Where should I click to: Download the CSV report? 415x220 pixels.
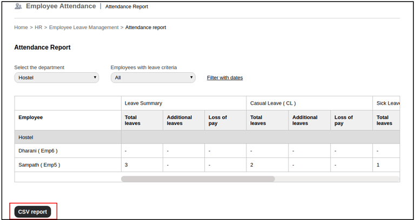coord(32,212)
